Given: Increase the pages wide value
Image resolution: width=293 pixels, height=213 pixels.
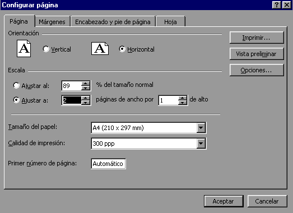Looking at the screenshot, I should pos(86,98).
